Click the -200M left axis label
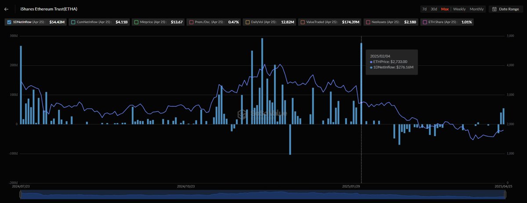The image size is (527, 203). tap(13, 183)
